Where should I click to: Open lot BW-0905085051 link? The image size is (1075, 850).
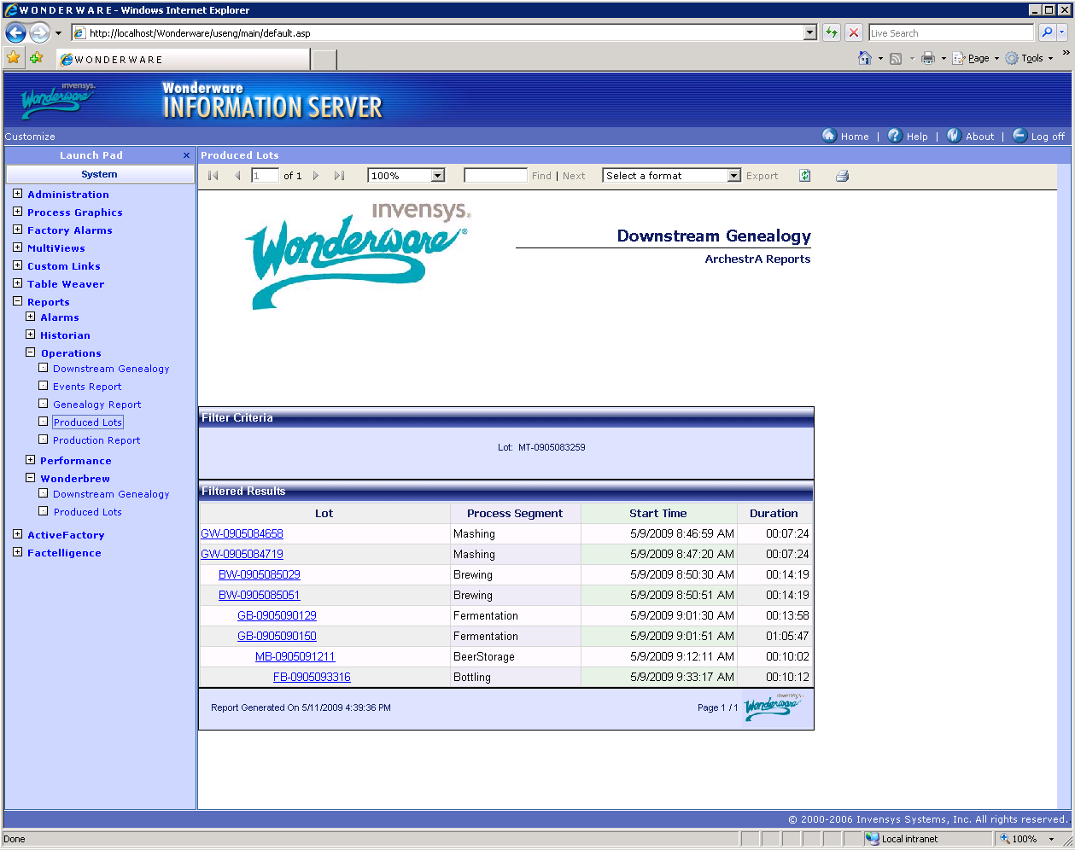coord(260,595)
